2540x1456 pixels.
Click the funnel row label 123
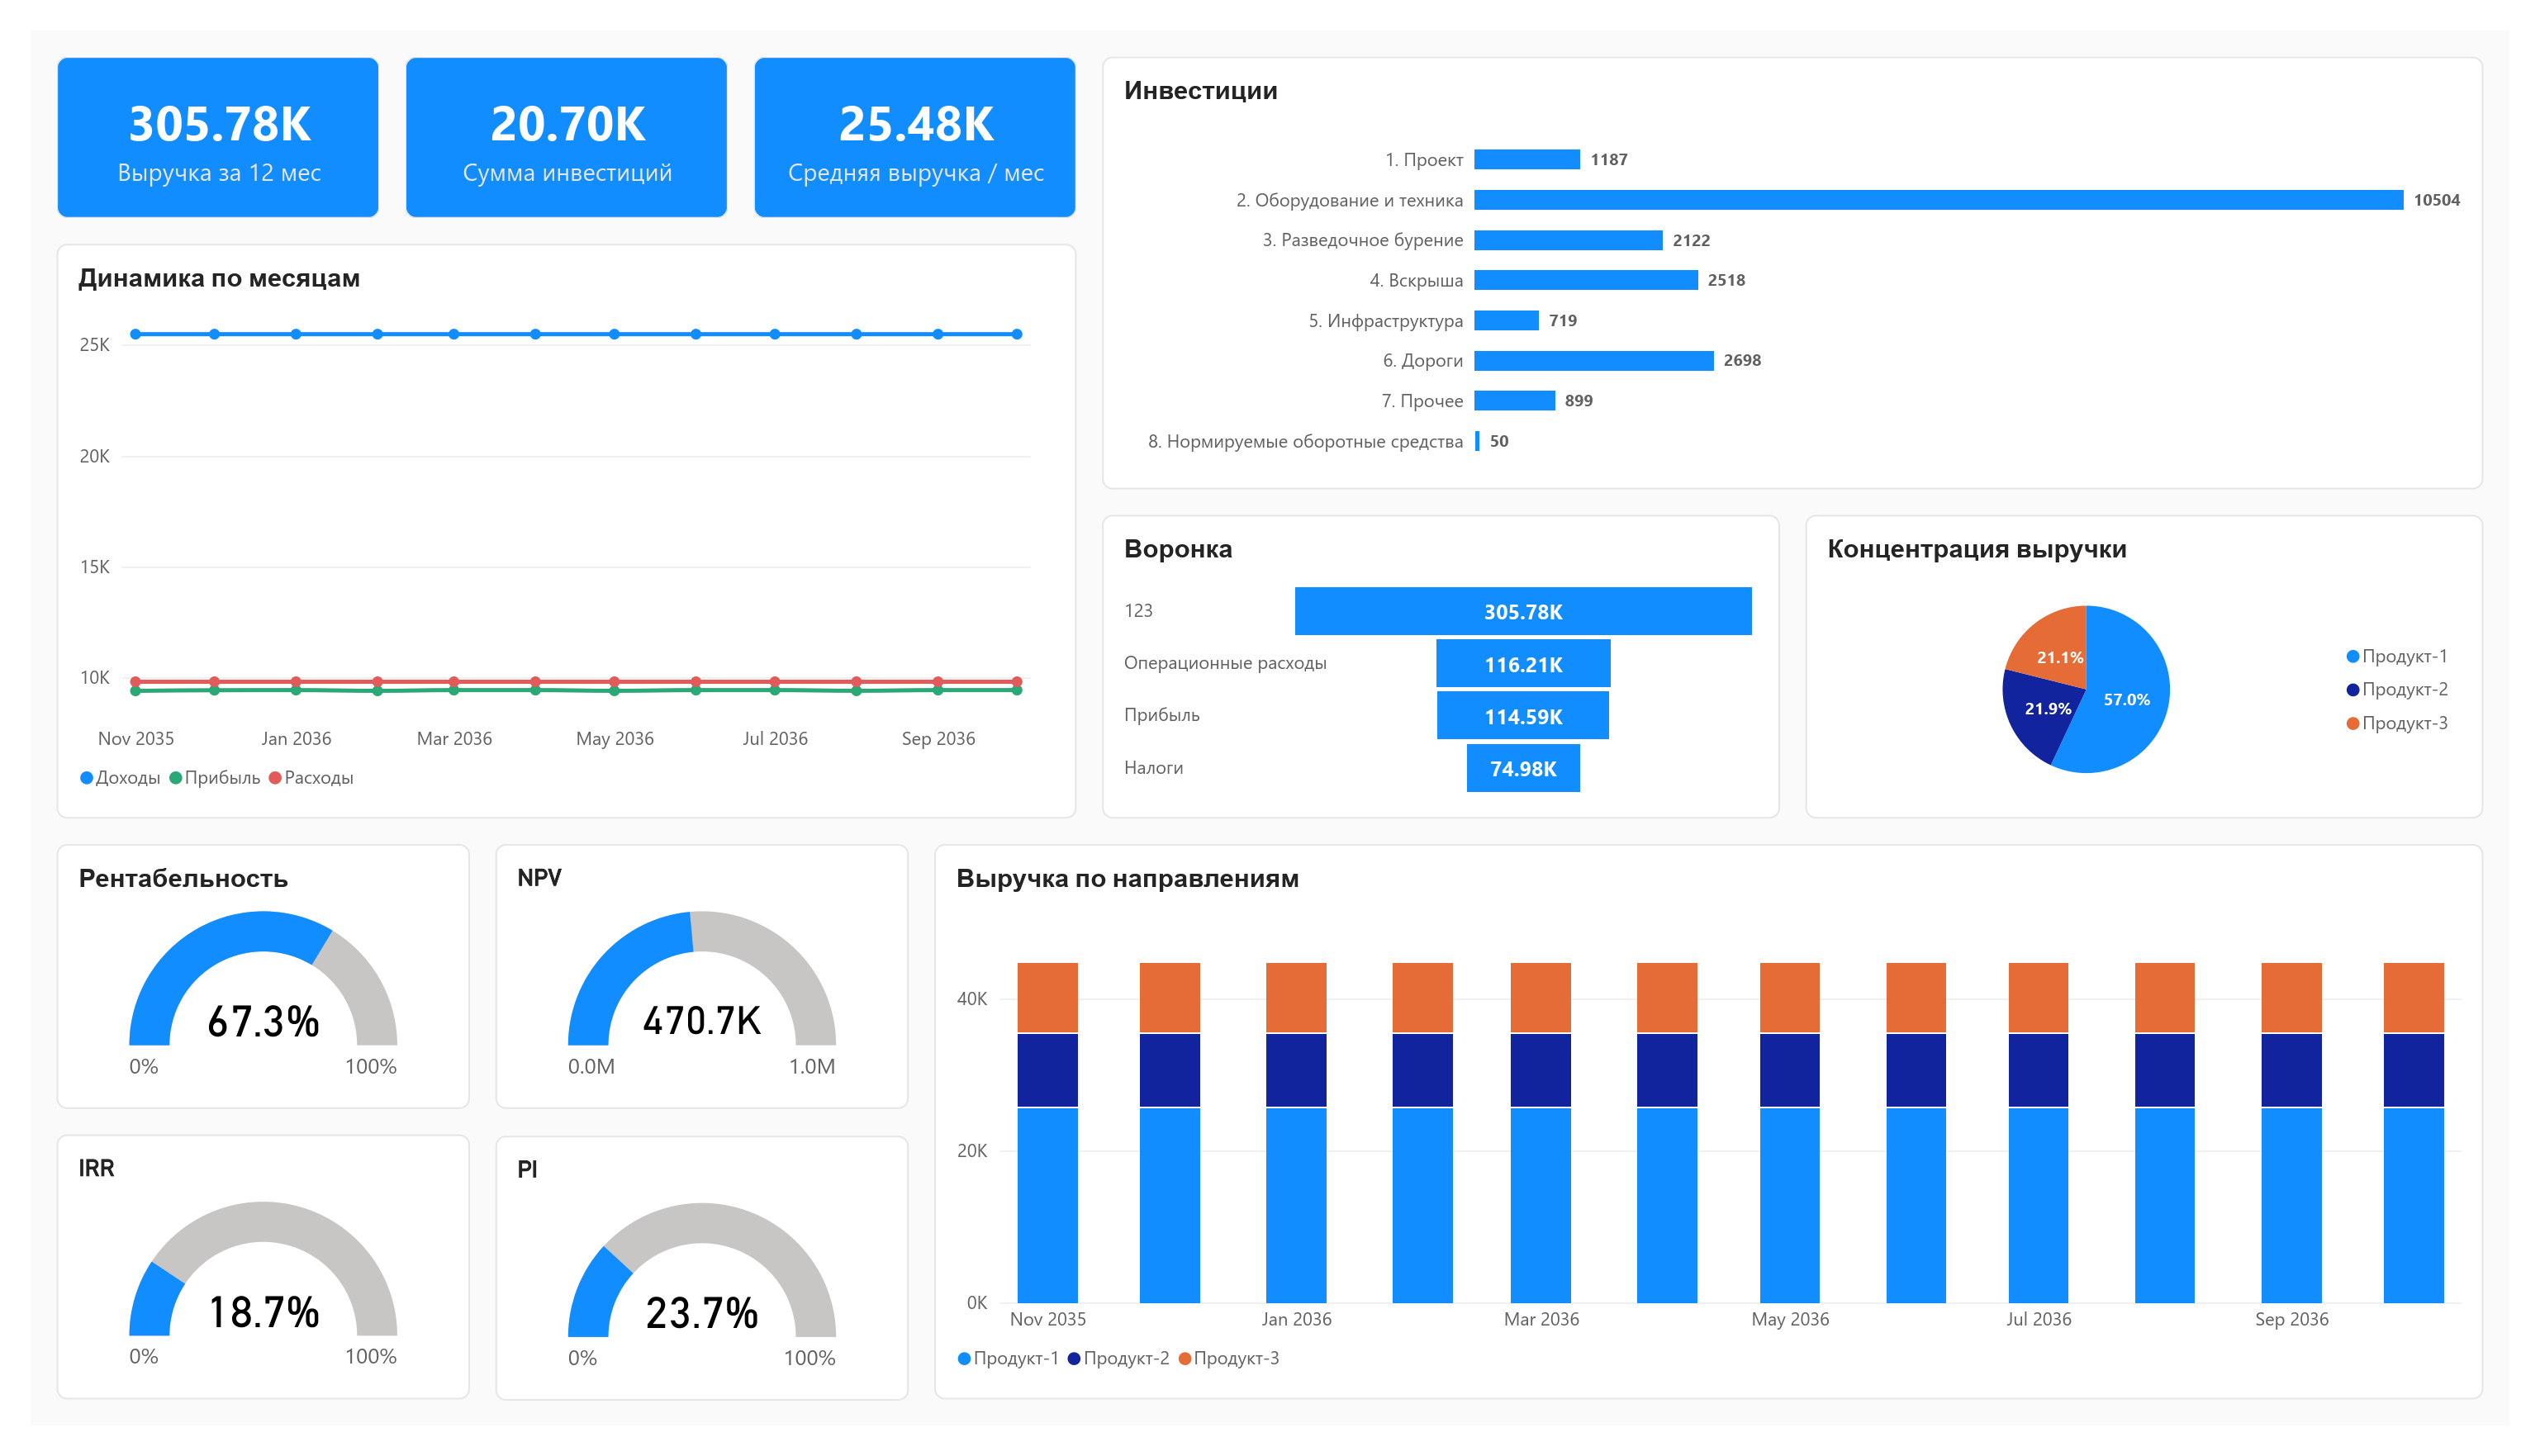[1138, 611]
